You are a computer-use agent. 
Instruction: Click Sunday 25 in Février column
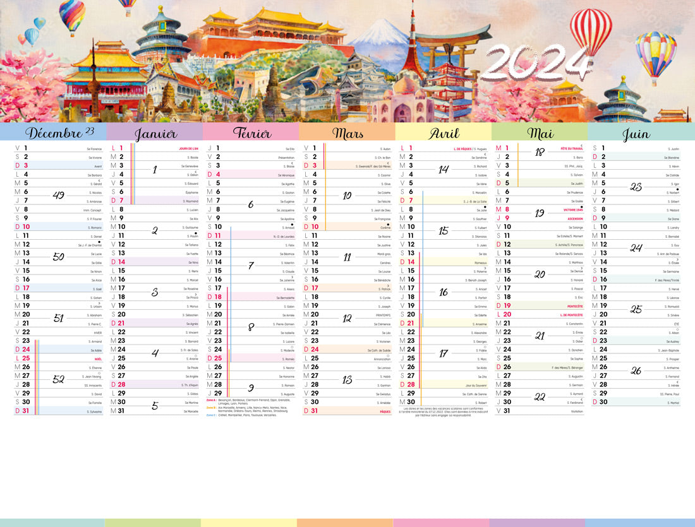[x=251, y=358]
